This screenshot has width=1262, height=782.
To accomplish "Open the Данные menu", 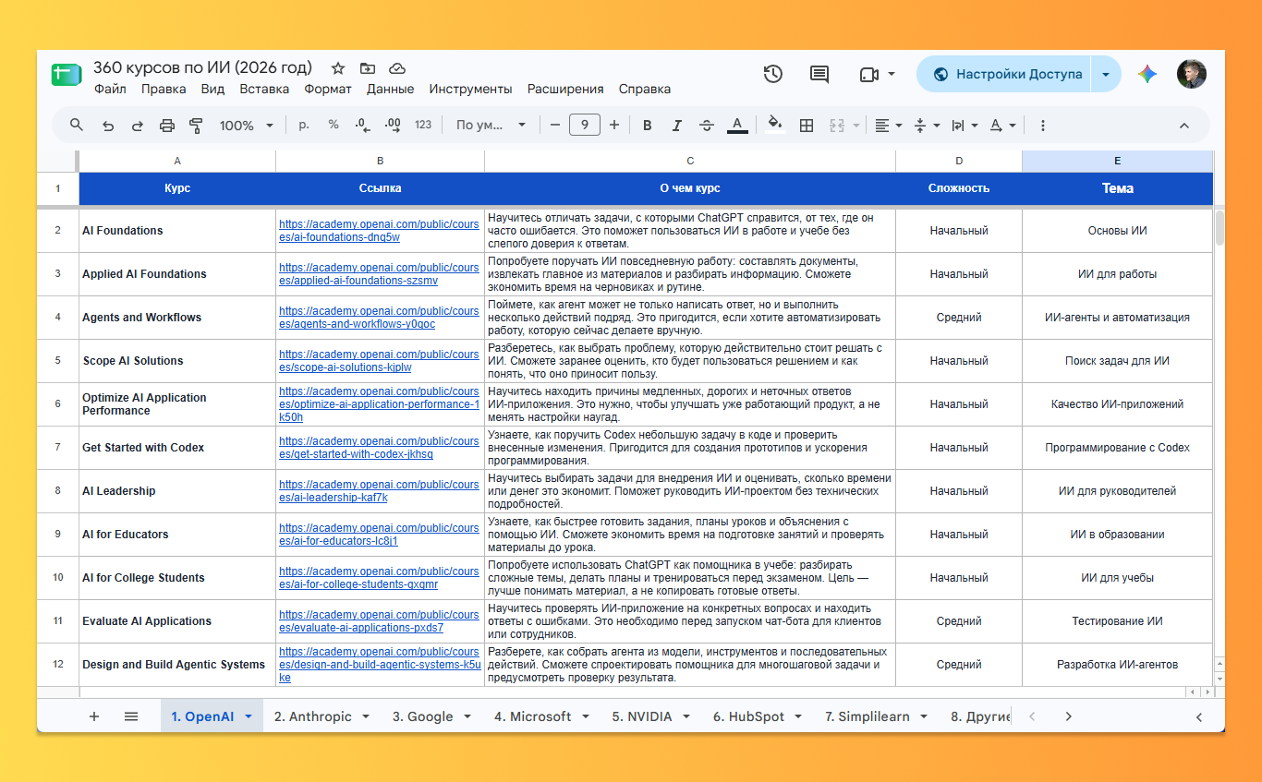I will click(390, 90).
